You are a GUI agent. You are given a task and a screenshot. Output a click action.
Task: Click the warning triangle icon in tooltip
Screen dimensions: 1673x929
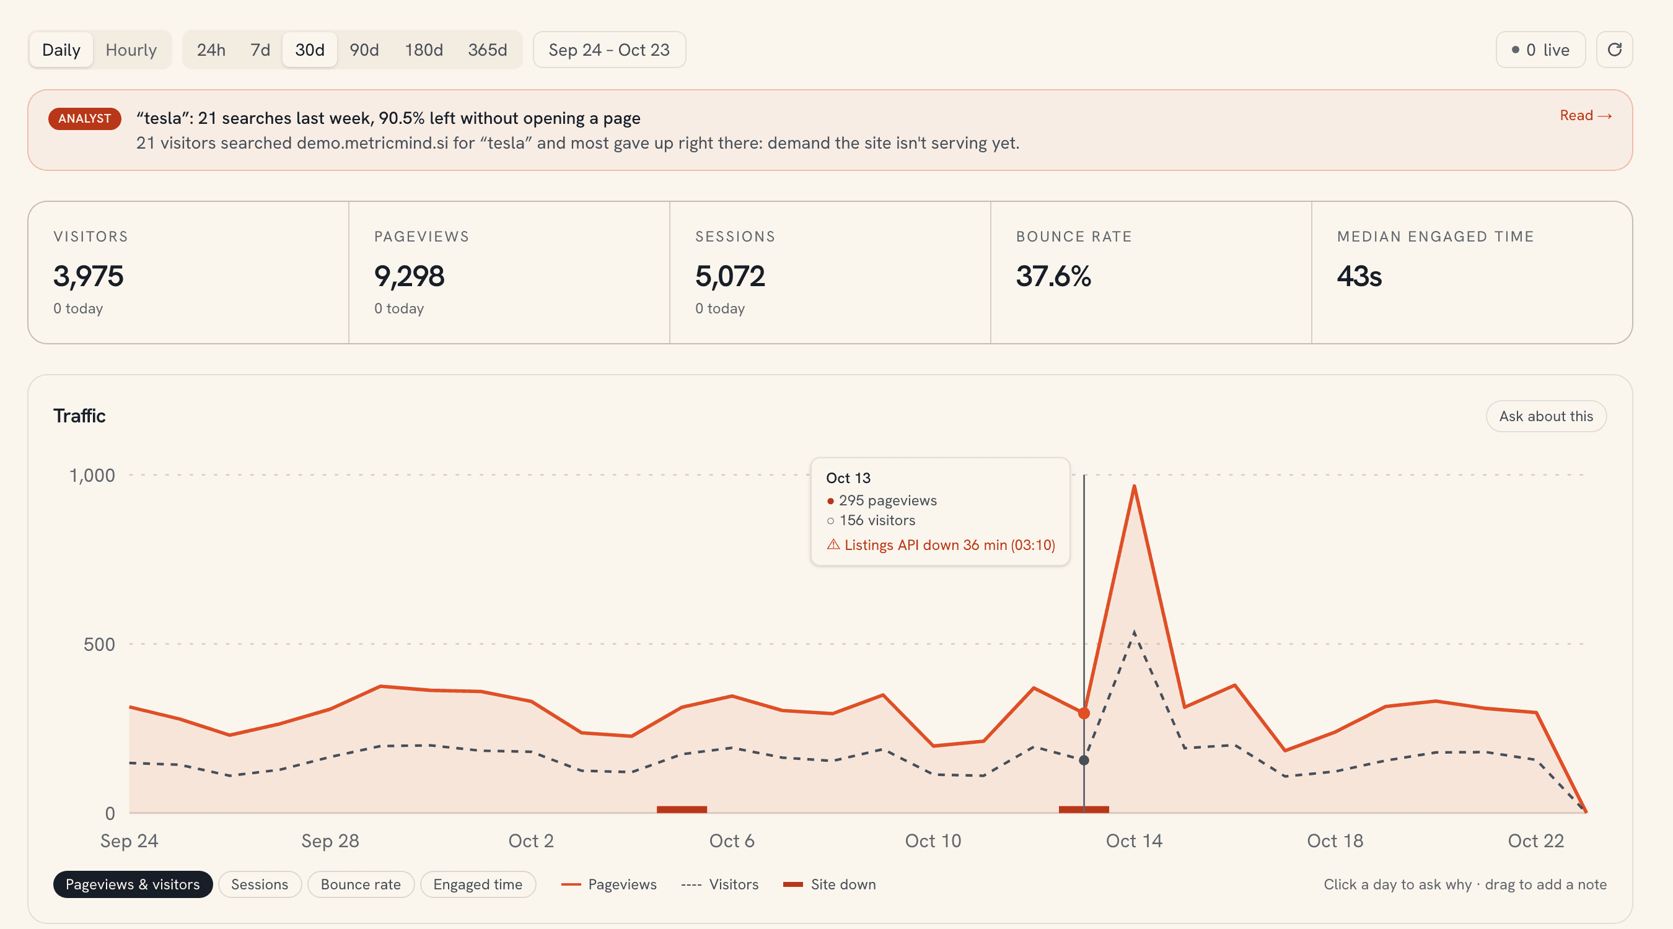[x=833, y=544]
